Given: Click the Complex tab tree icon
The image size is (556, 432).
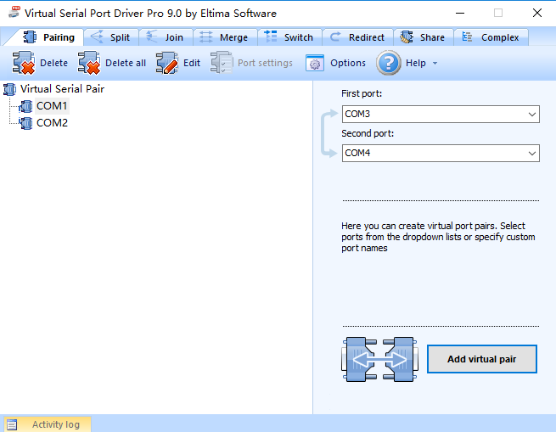Looking at the screenshot, I should pos(468,36).
